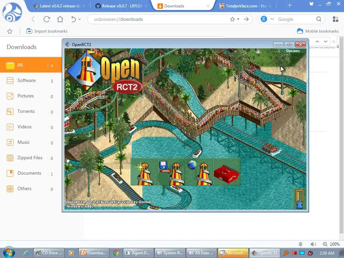The image size is (344, 258).
Task: Select the Torrents downloads category
Action: tap(31, 112)
